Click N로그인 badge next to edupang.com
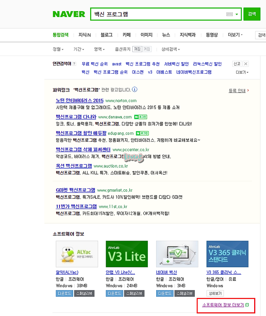 point(142,133)
